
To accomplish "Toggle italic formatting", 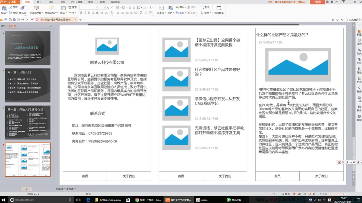I will (85, 13).
